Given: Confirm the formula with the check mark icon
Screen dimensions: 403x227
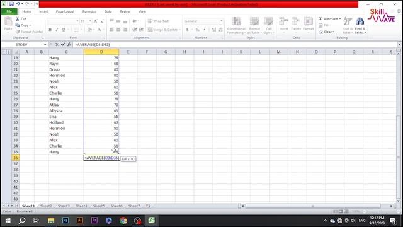Looking at the screenshot, I should click(x=63, y=45).
